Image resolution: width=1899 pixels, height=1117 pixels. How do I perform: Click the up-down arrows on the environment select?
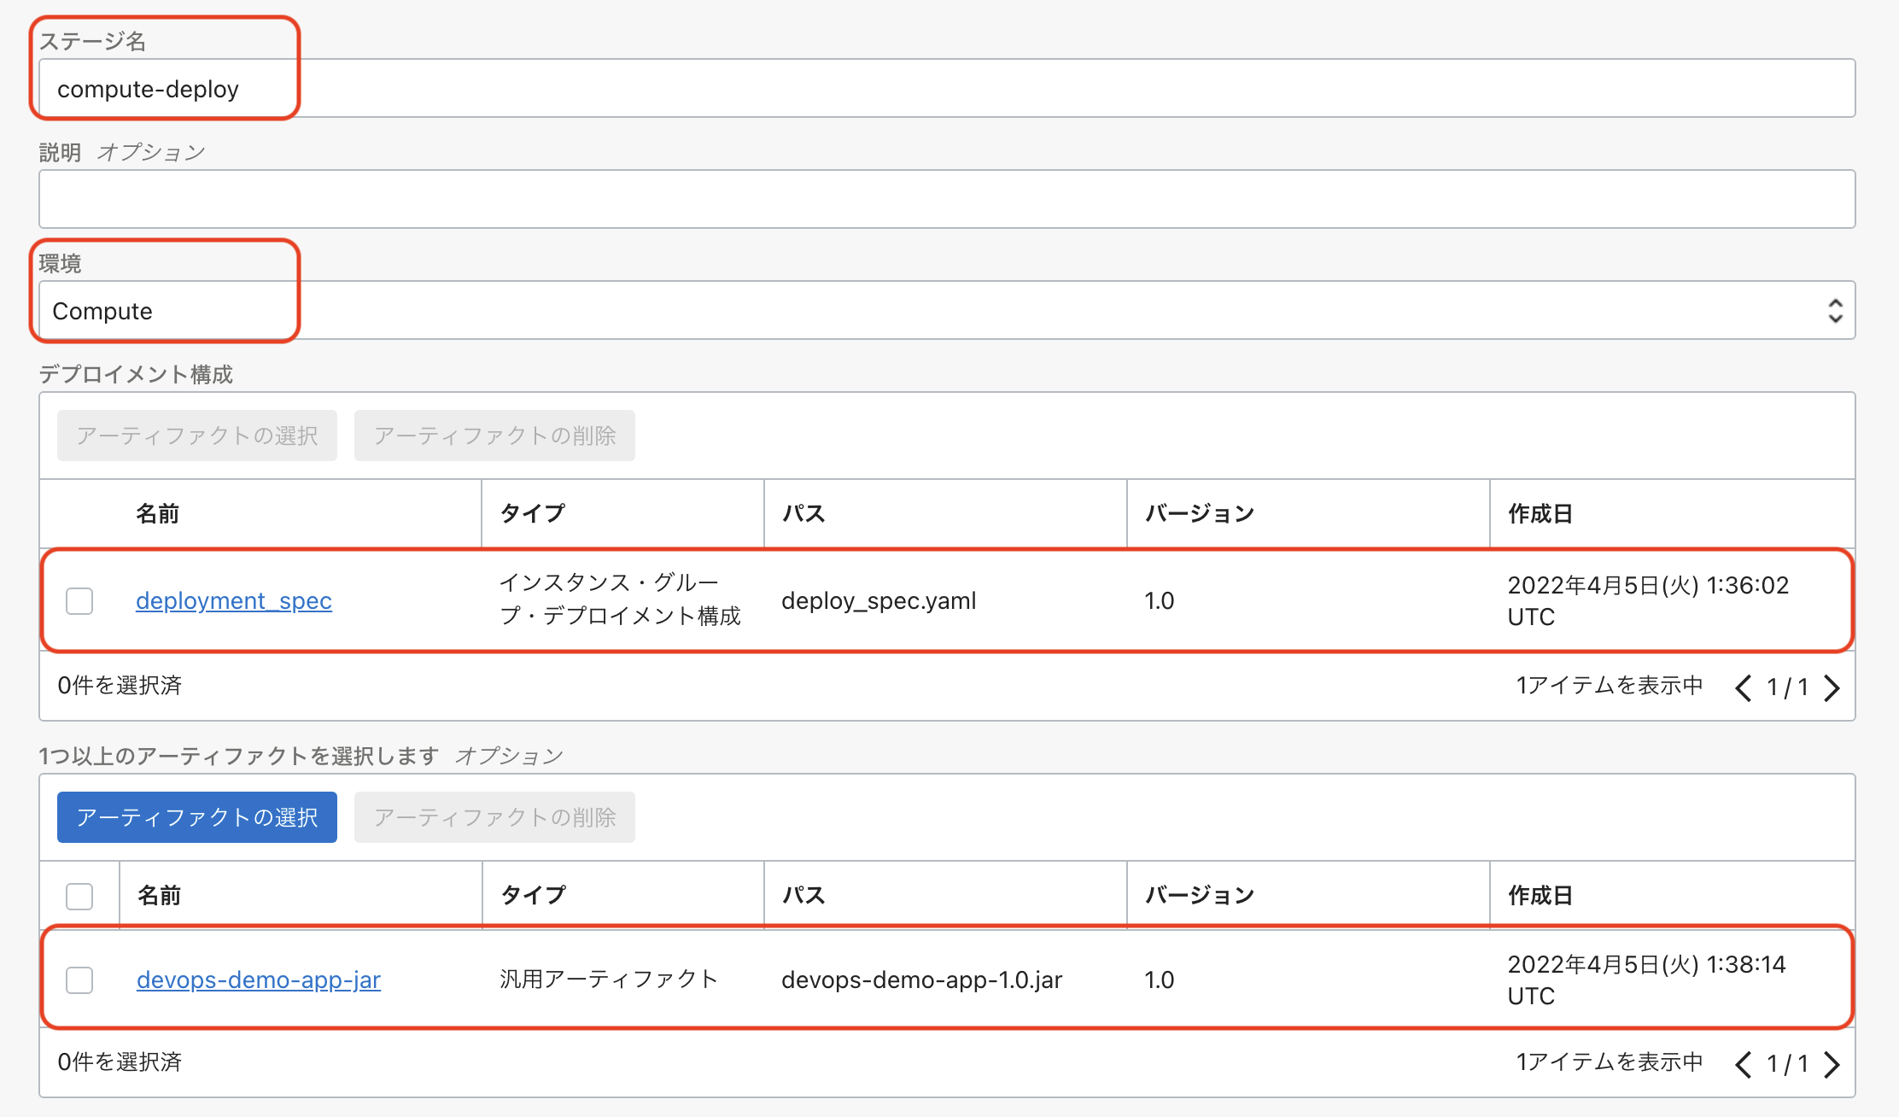click(x=1834, y=311)
